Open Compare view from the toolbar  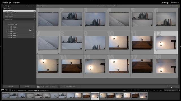pos(46,87)
